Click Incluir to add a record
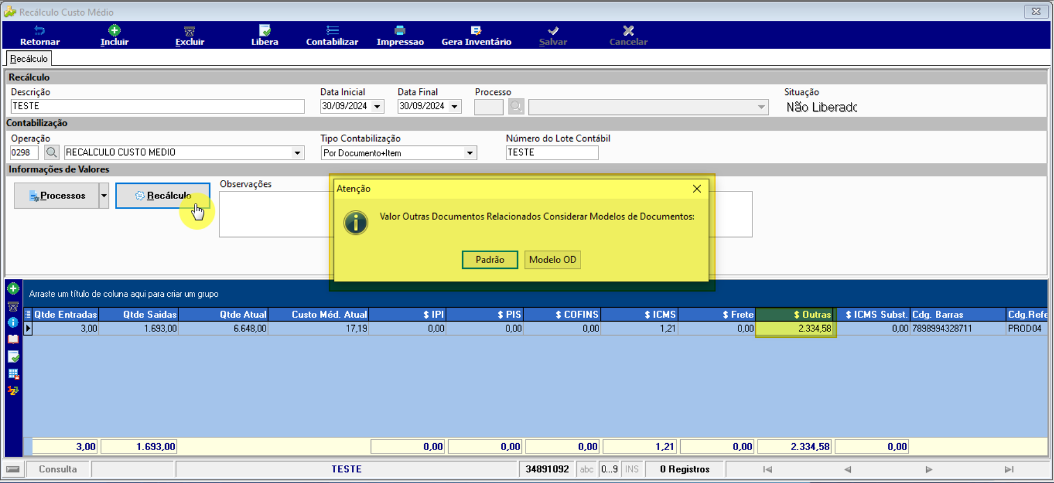 coord(114,35)
